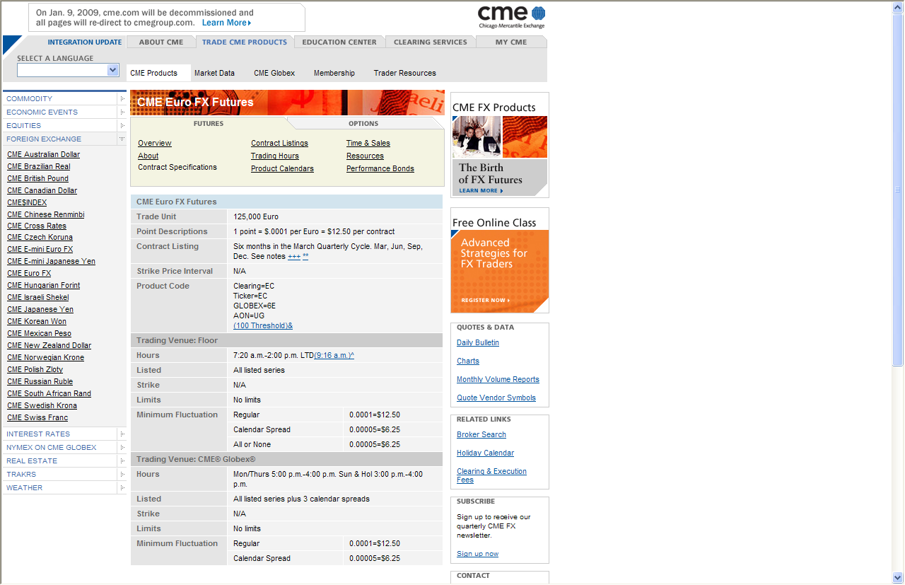
Task: Open the language selection dropdown
Action: [x=113, y=70]
